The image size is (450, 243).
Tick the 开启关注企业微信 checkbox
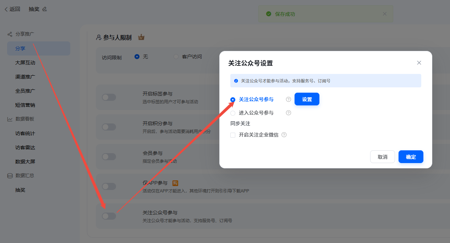click(x=233, y=135)
